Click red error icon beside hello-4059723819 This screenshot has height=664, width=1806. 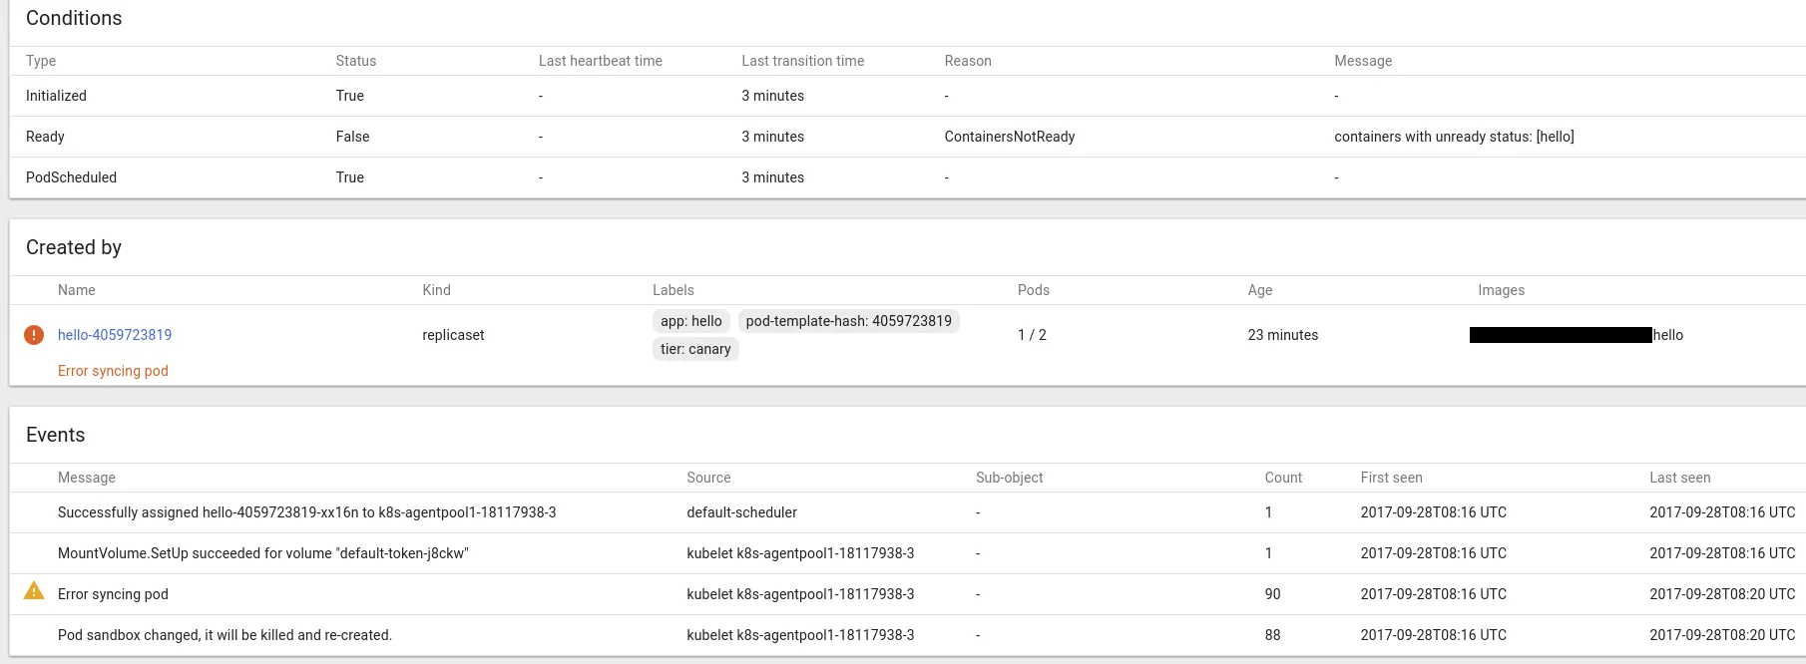click(34, 335)
